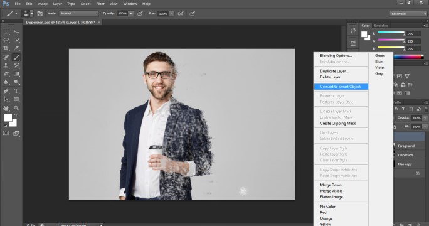Select the History Brush tool
This screenshot has width=429, height=226.
pos(16,65)
